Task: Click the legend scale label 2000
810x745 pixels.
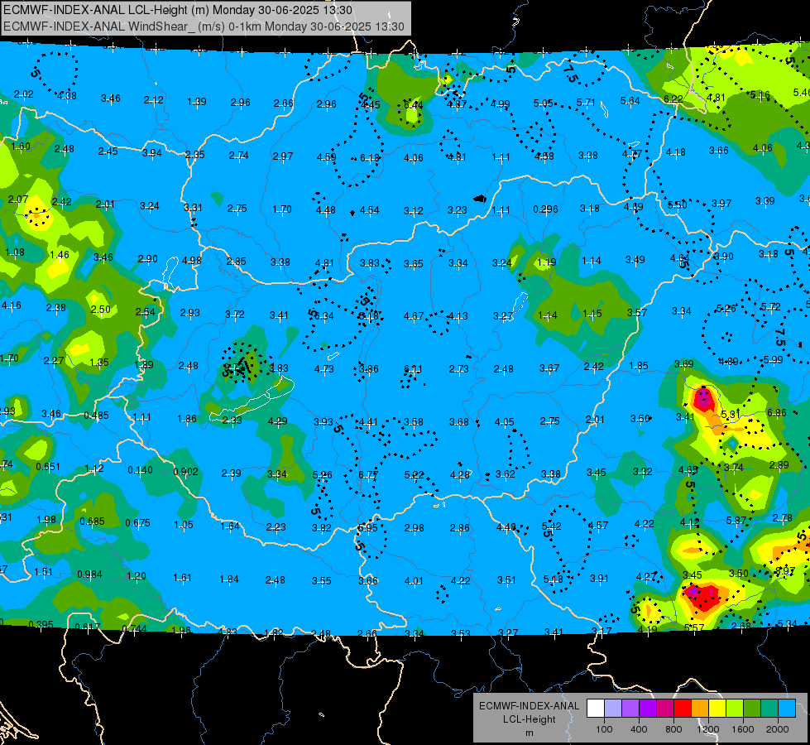Action: 778,729
